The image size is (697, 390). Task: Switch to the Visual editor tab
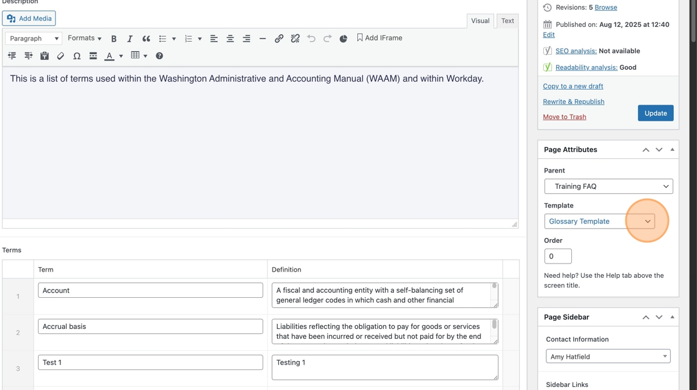480,21
